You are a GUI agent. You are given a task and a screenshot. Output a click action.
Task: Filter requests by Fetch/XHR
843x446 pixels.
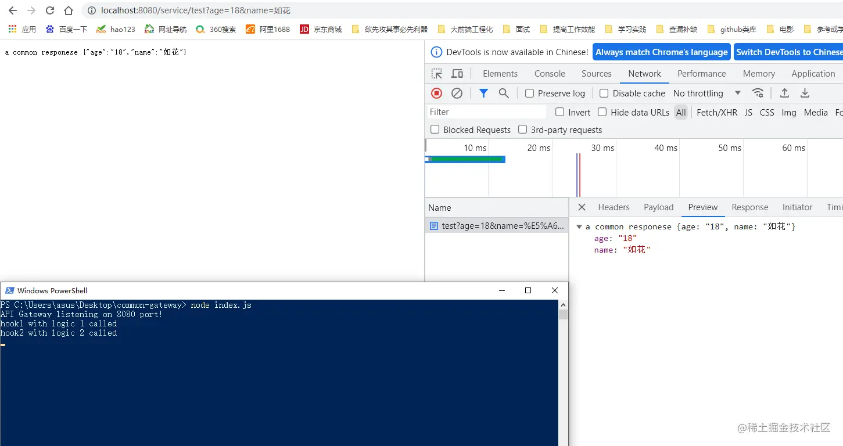[717, 113]
